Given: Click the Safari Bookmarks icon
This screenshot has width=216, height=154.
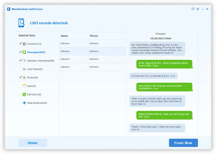Looking at the screenshot, I should [x=24, y=103].
